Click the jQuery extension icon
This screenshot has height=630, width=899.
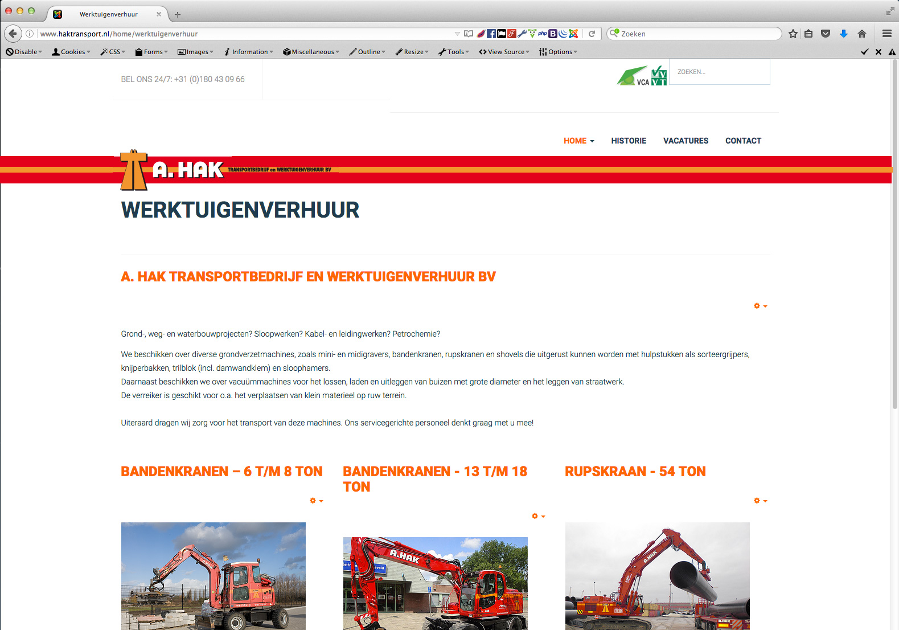click(x=563, y=34)
